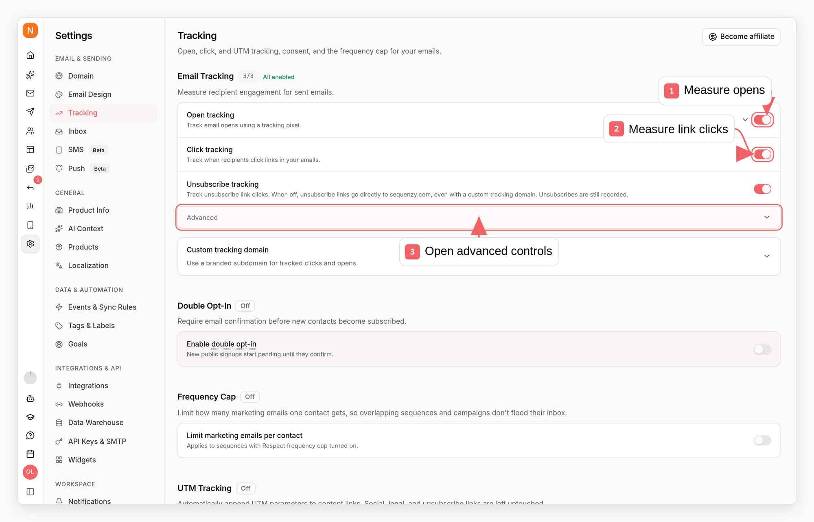The height and width of the screenshot is (522, 814).
Task: Open the bar chart analytics icon
Action: 30,206
